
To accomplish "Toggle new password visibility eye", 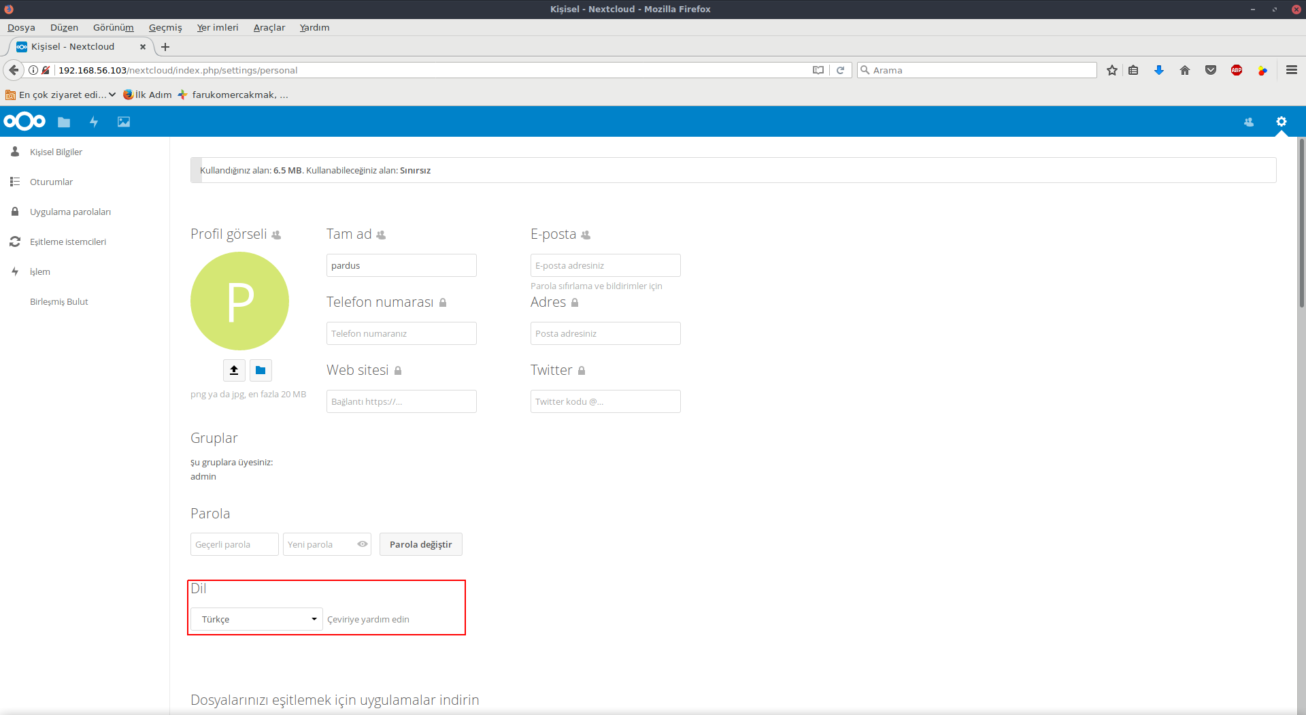I will (x=363, y=544).
